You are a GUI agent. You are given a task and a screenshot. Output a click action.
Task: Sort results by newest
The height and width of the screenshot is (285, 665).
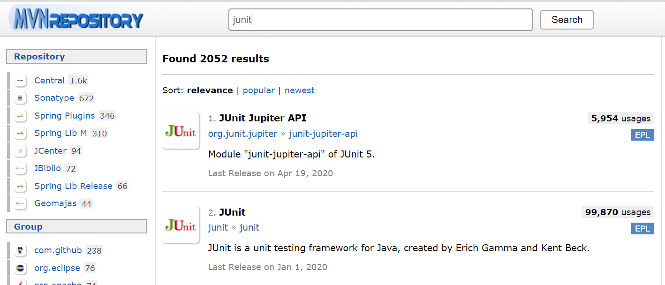(300, 90)
